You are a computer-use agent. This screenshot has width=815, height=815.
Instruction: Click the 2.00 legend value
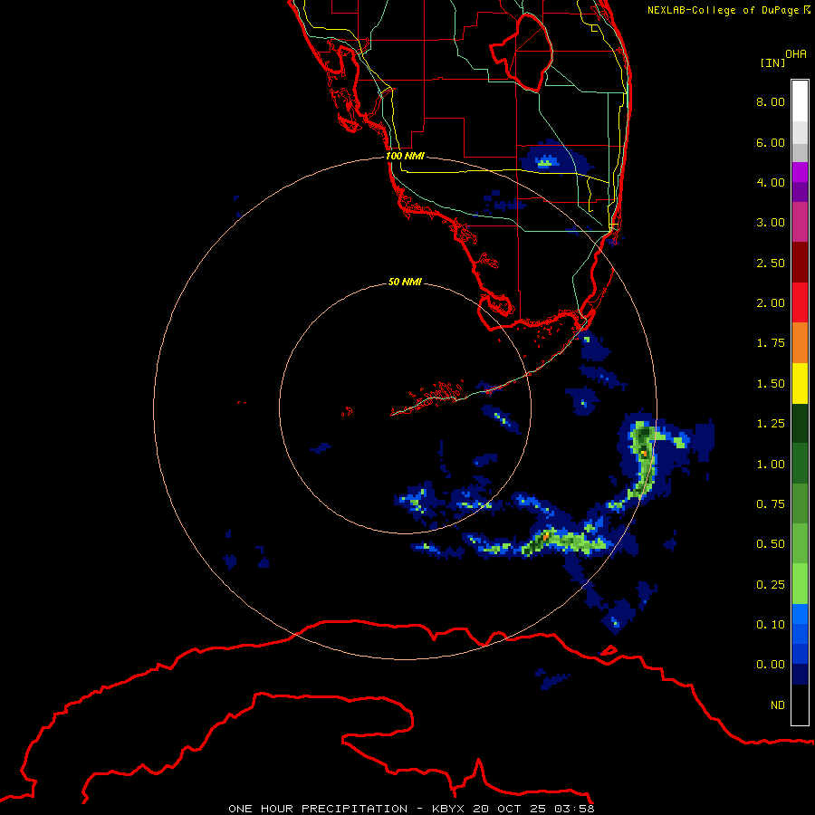[x=771, y=303]
